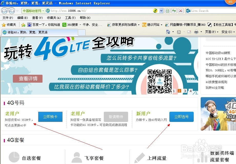This screenshot has width=236, height=164.
Task: Stop loading with the red X icon
Action: click(x=181, y=11)
